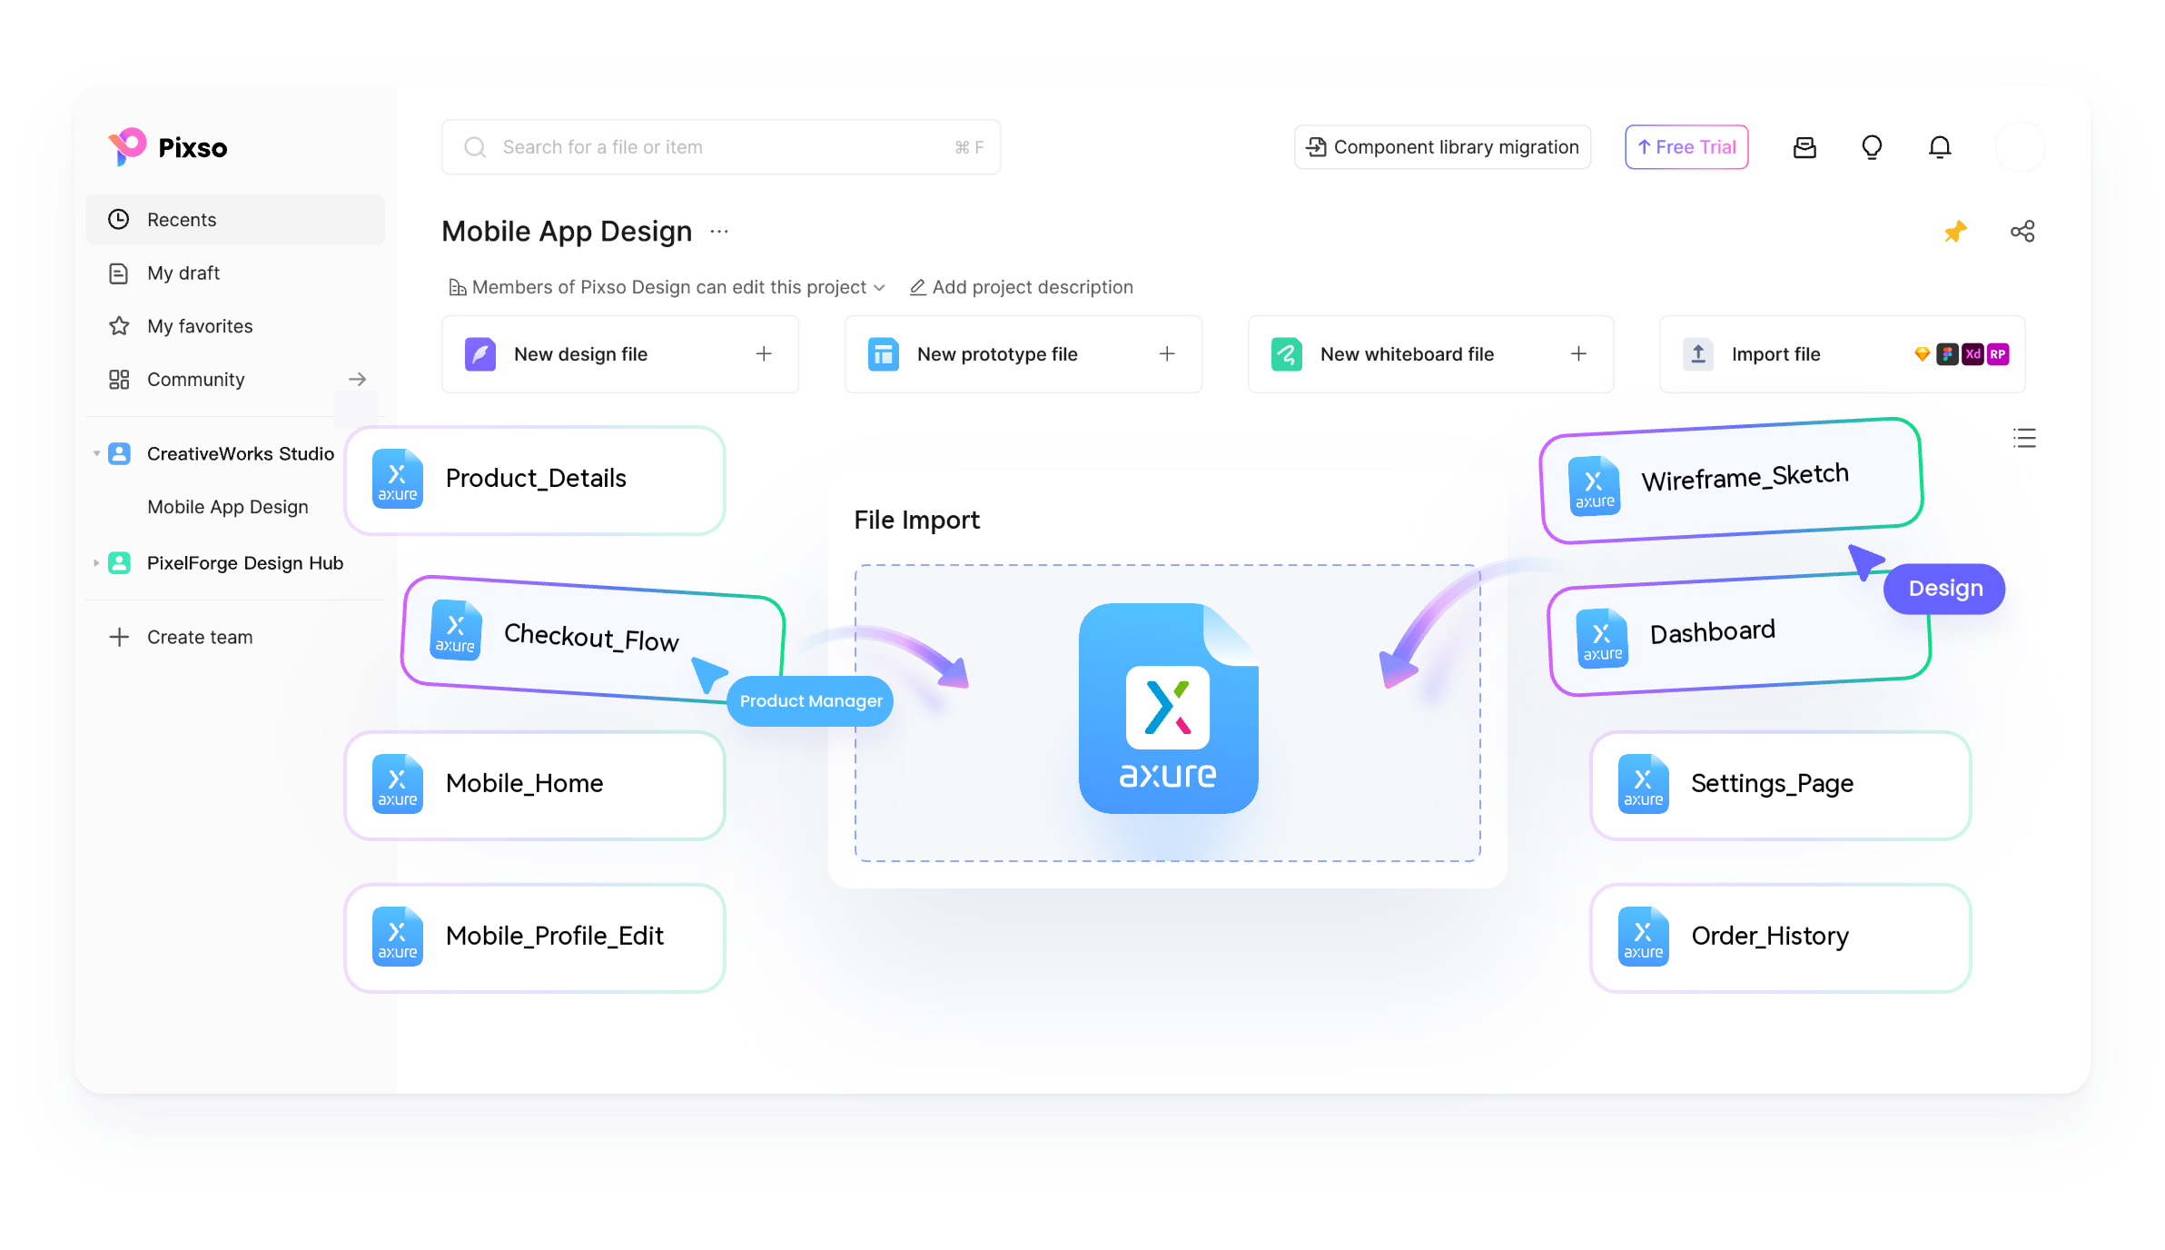Click the plus on New design file
The image size is (2165, 1250).
pyautogui.click(x=764, y=354)
